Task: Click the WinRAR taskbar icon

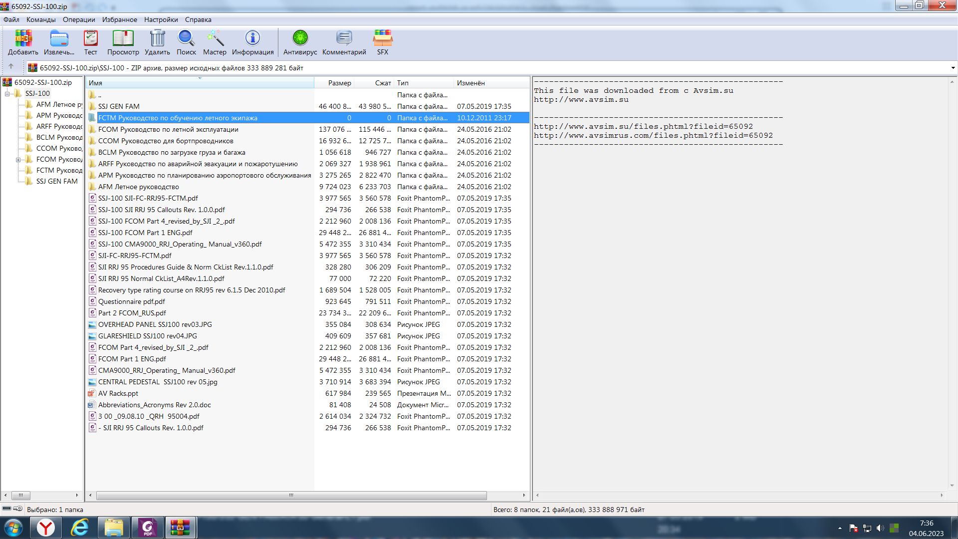Action: coord(180,528)
